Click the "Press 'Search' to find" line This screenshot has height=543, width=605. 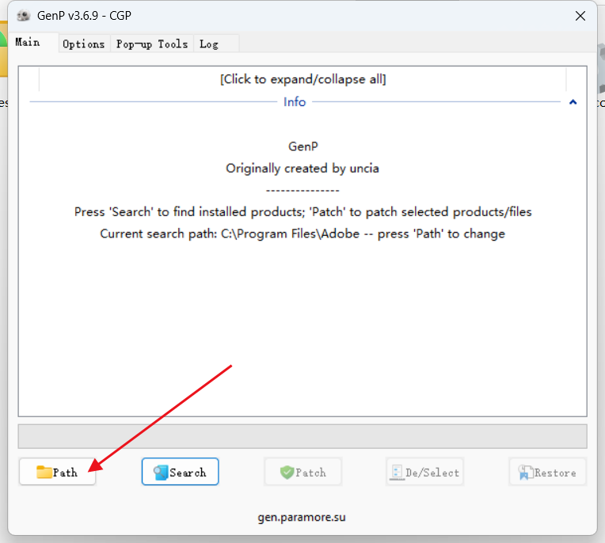(302, 211)
